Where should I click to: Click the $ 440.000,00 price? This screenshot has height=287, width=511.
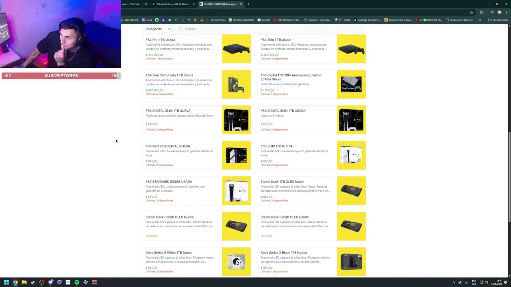click(x=154, y=55)
